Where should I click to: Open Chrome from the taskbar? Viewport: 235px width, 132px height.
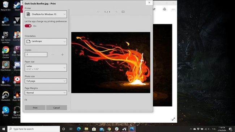click(109, 129)
